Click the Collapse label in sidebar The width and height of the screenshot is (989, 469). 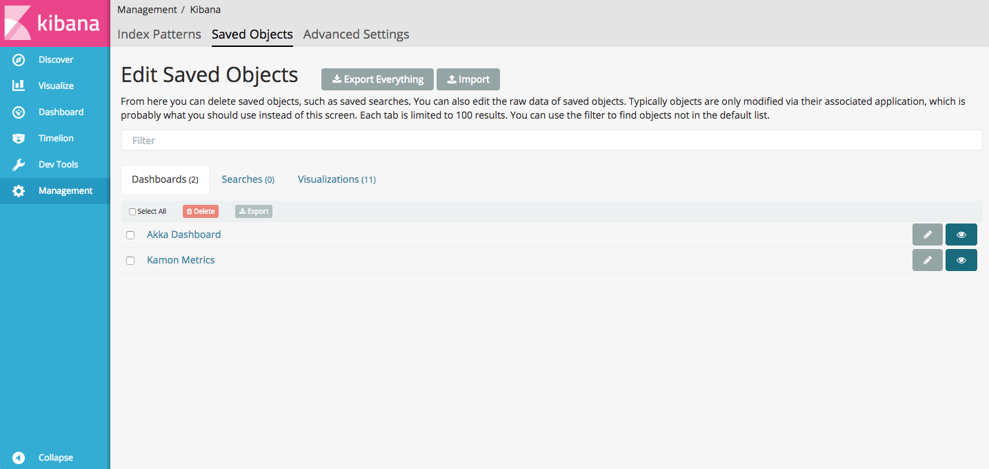[56, 458]
